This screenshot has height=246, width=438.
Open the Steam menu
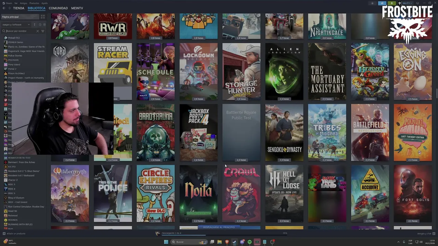pyautogui.click(x=9, y=3)
